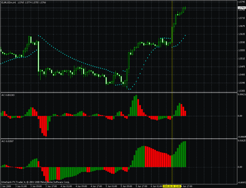Click the 2 Jun 2008 date label

[6, 186]
